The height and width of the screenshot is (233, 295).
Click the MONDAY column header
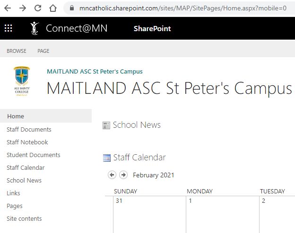[200, 191]
